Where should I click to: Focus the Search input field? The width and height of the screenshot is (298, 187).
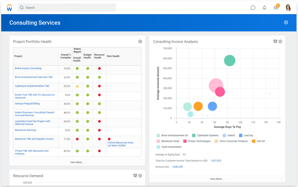tap(67, 8)
